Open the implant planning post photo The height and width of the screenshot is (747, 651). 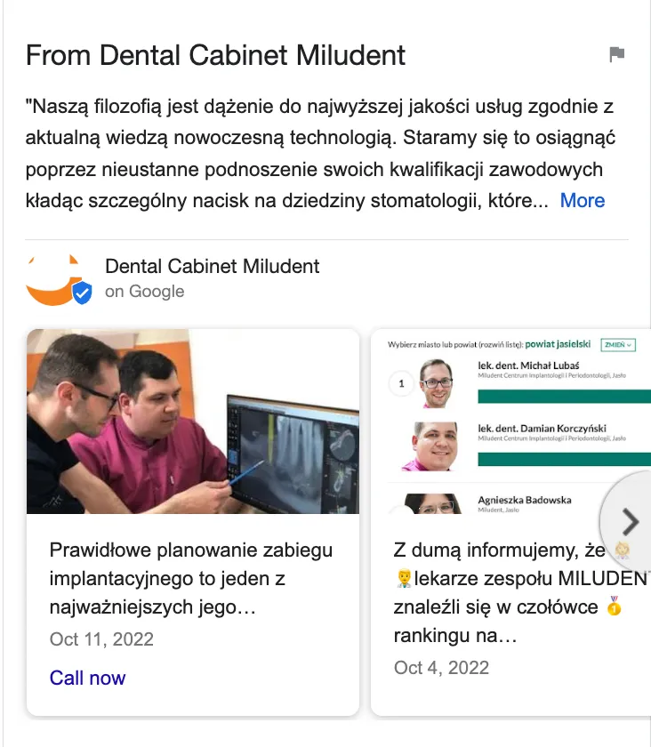point(193,422)
